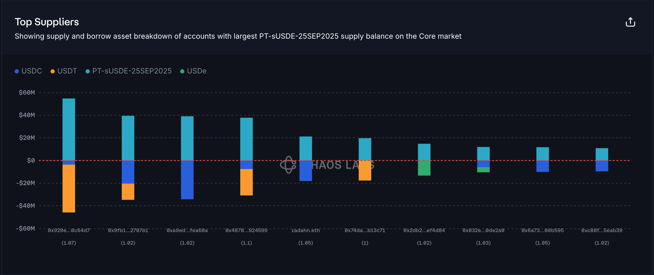Click the 0x6a73...00b595 supply bar
654x275 pixels.
[x=542, y=154]
